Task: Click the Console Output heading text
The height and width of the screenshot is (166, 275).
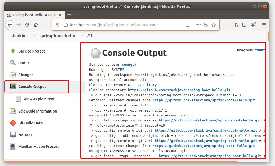Action: (134, 53)
